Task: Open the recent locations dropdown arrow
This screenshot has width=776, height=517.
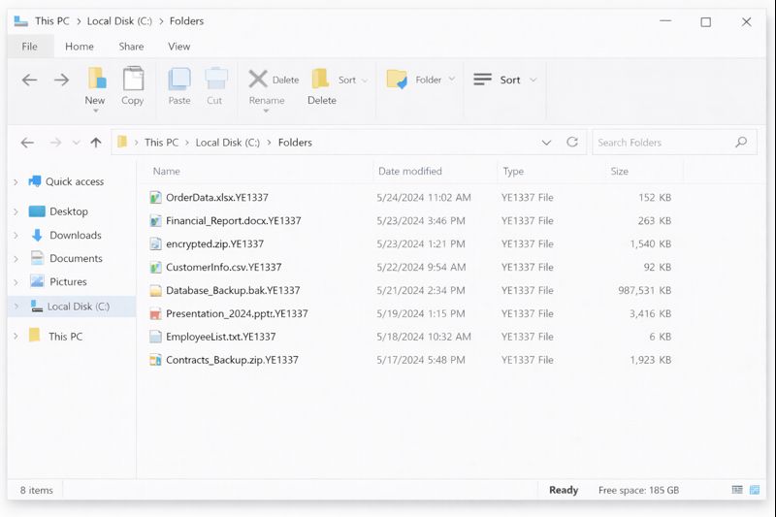Action: (x=76, y=143)
